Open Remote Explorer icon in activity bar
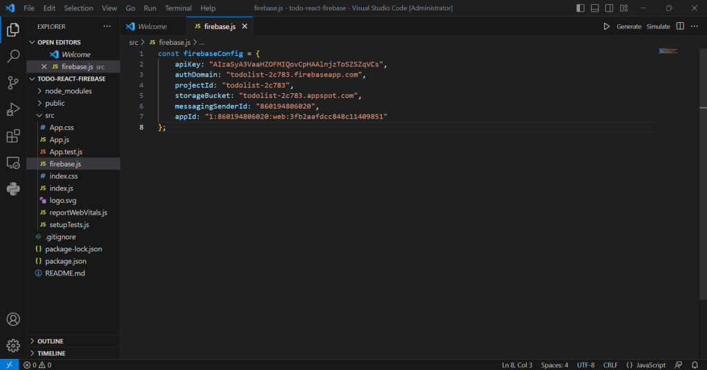 (x=13, y=163)
